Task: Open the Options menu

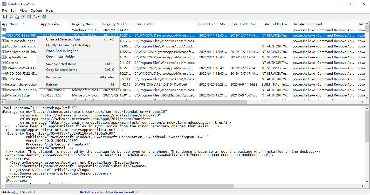Action: tap(37, 10)
